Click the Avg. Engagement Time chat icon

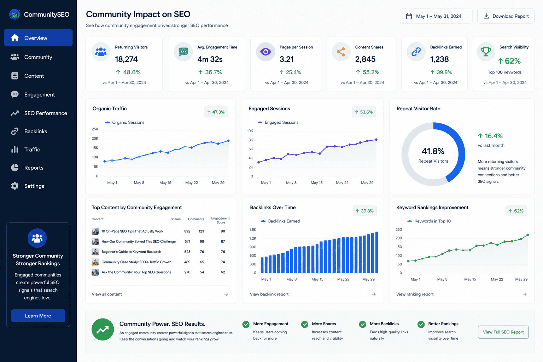(183, 52)
